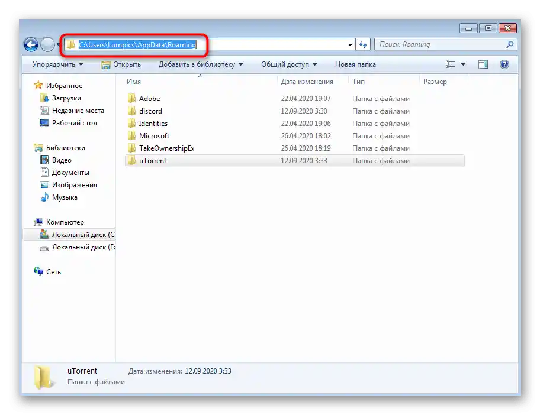This screenshot has height=415, width=540.
Task: Select the discord folder icon
Action: click(131, 111)
